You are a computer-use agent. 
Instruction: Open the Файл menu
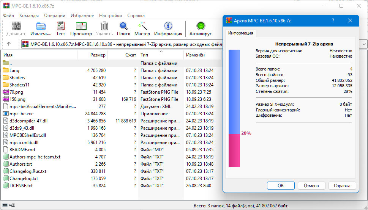[8, 16]
